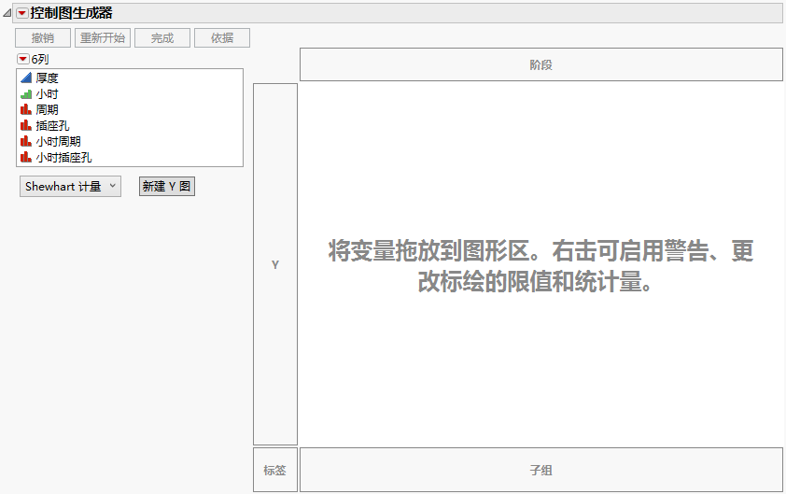Click the green ordinal icon next to 小时
Viewport: 786px width, 494px height.
pyautogui.click(x=26, y=93)
